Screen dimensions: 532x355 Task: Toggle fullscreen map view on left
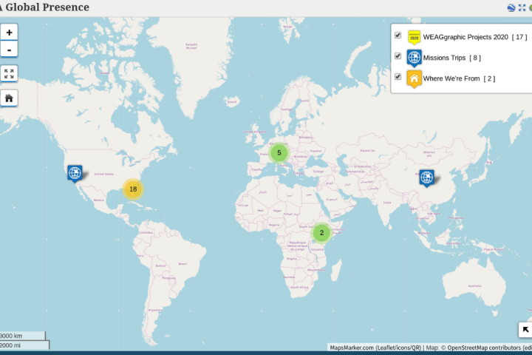pos(9,74)
